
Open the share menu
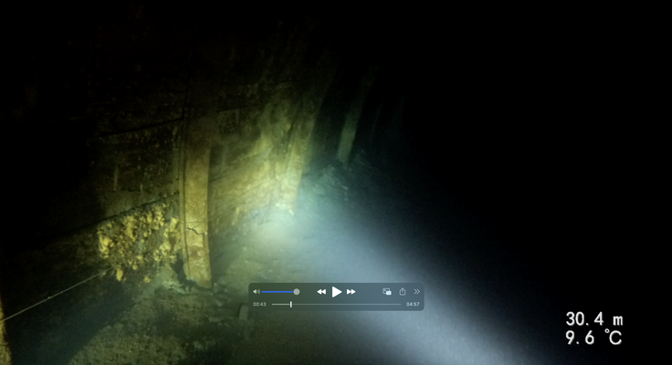403,291
